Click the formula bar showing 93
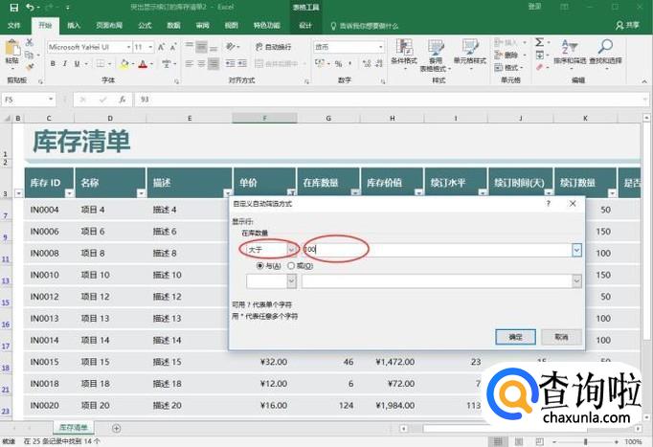Image resolution: width=653 pixels, height=447 pixels. (392, 100)
